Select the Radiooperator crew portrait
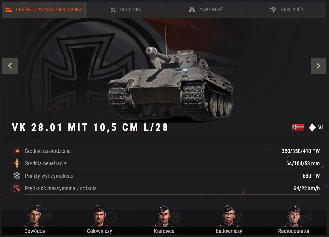 [294, 216]
